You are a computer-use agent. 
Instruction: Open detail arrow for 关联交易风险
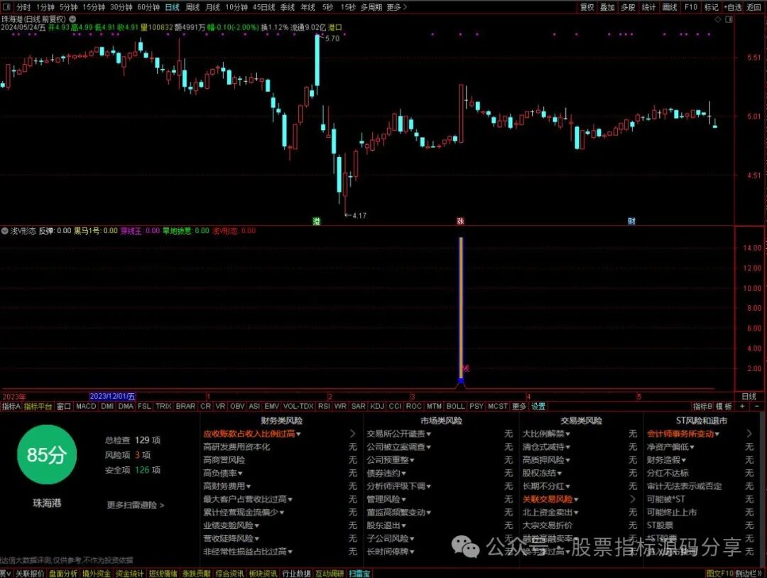(x=632, y=499)
